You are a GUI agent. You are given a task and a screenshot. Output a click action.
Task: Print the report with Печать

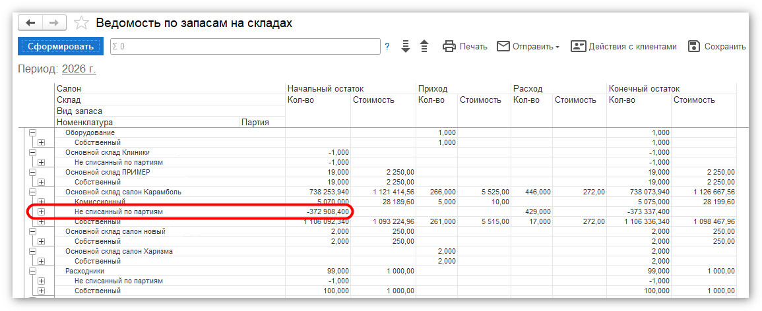[x=464, y=47]
